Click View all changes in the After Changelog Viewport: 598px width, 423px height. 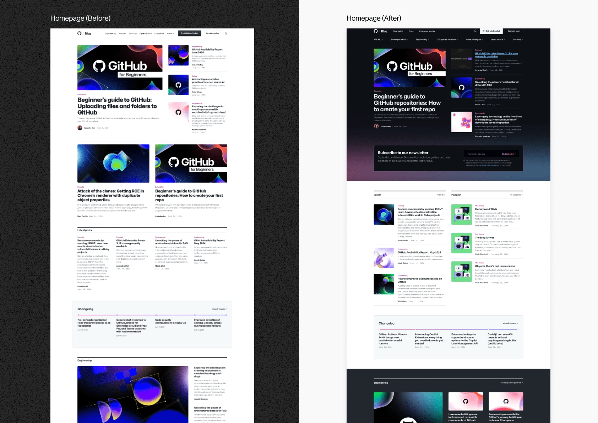[x=510, y=323]
